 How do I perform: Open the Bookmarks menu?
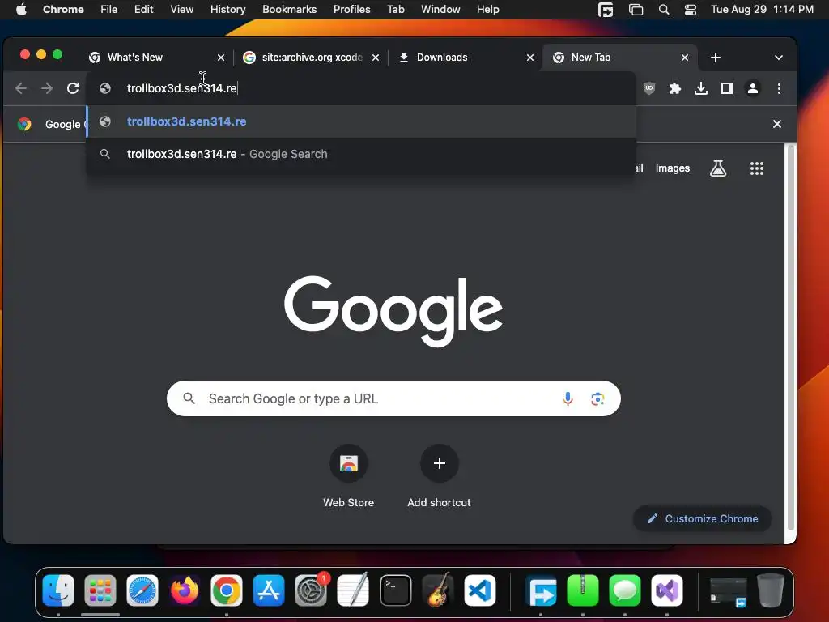coord(289,10)
